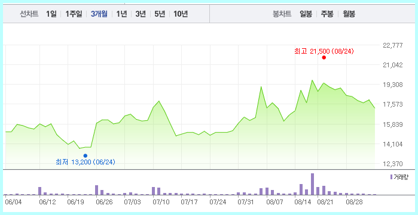Switch to the 1주일 chart range
The height and width of the screenshot is (215, 418).
pyautogui.click(x=74, y=14)
